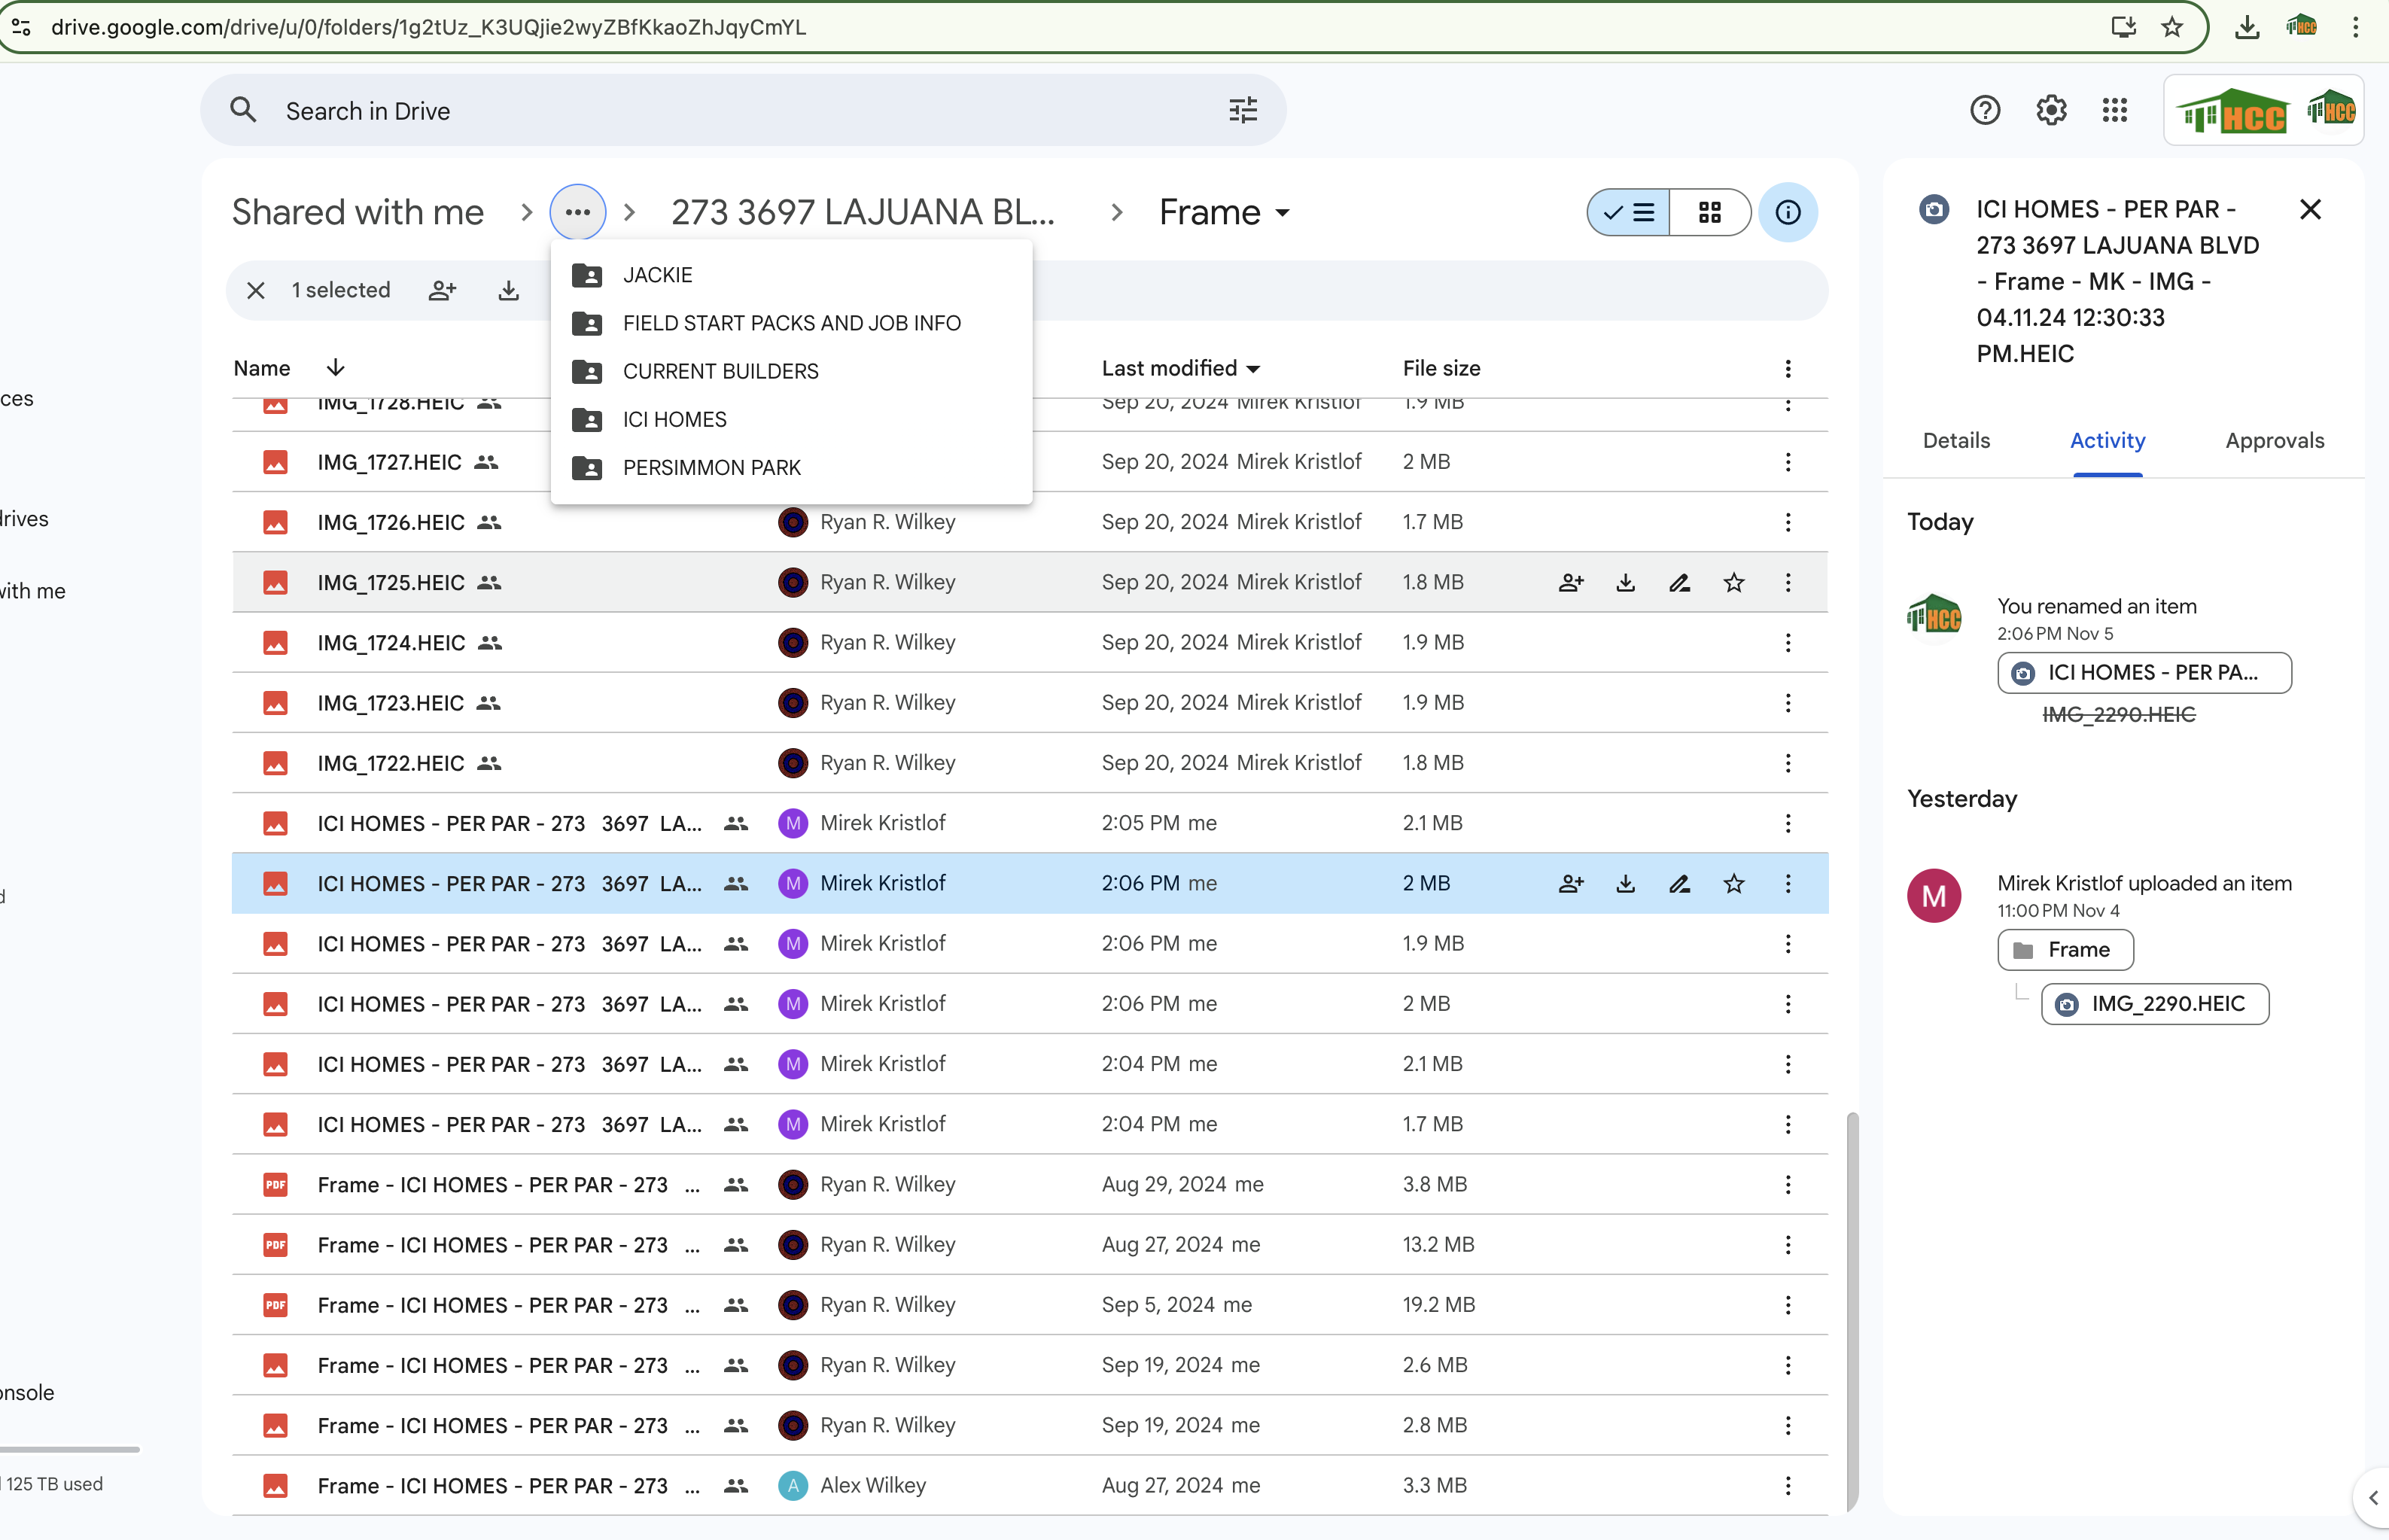Star the IMG_1725.HEIC file
Viewport: 2389px width, 1540px height.
click(1734, 582)
